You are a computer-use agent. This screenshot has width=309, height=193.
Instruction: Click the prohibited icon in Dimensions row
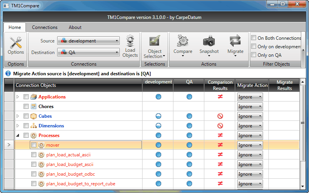pyautogui.click(x=220, y=126)
